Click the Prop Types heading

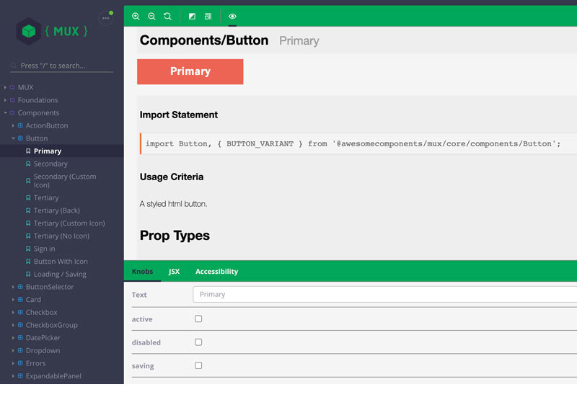coord(175,235)
